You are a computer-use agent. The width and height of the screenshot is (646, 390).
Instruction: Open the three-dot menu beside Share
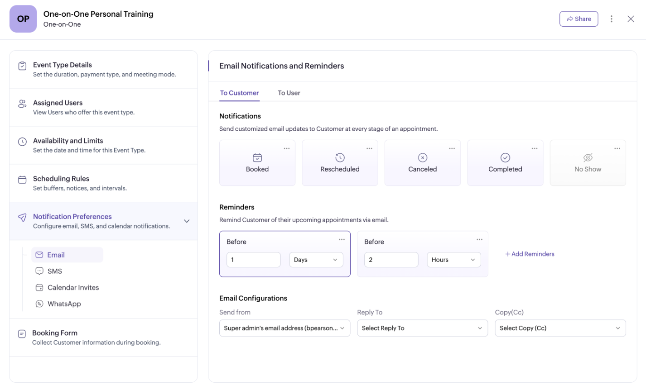click(612, 19)
